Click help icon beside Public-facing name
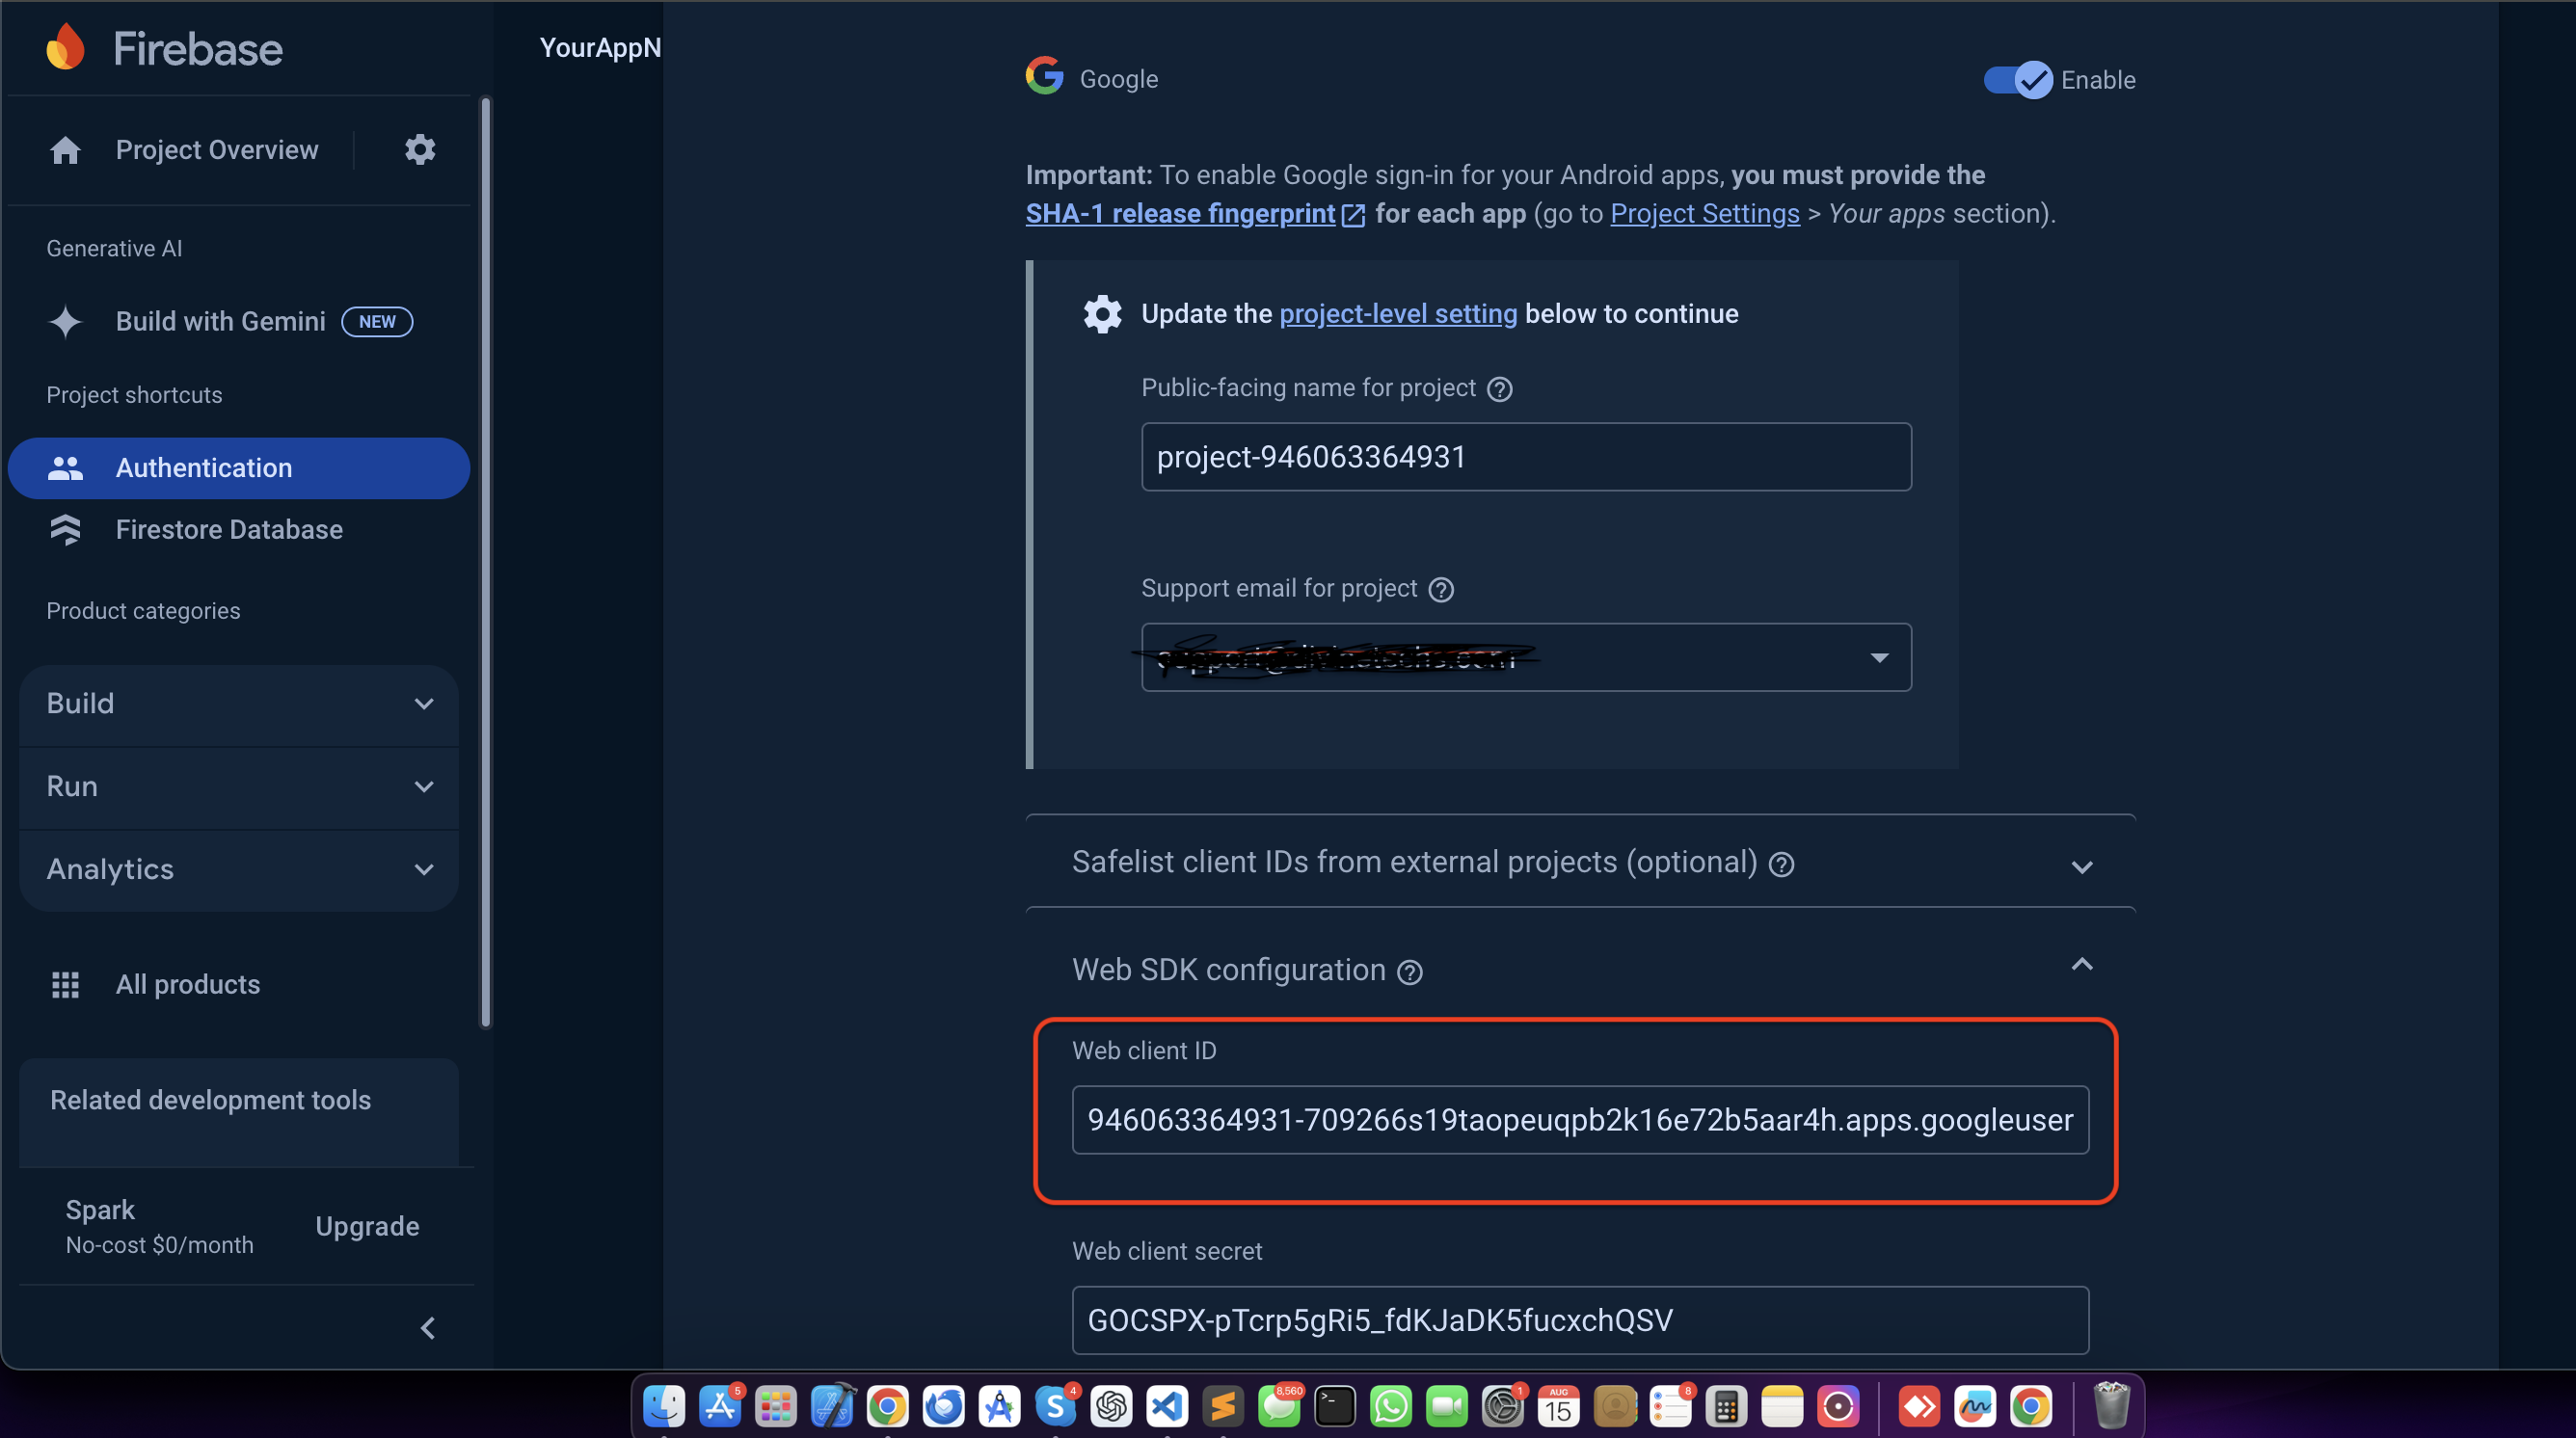 [1499, 389]
